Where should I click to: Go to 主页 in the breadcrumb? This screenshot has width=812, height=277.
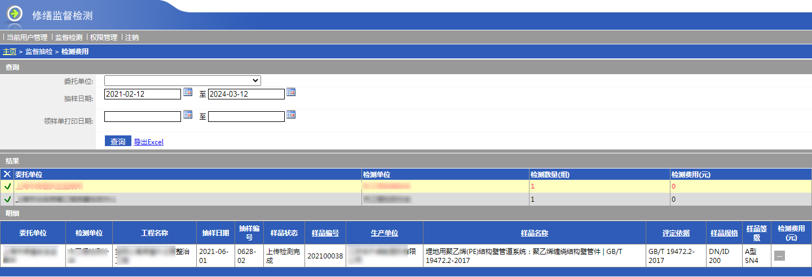click(x=10, y=52)
